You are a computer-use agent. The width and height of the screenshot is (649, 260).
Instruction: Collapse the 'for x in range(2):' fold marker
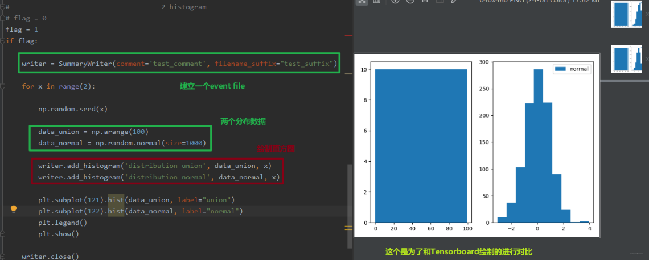tap(2, 86)
